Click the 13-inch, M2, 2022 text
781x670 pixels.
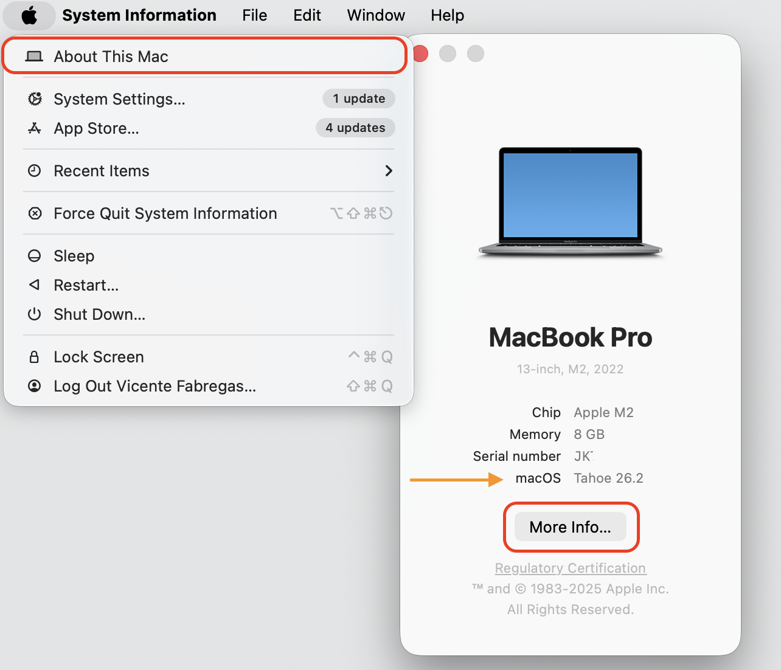point(571,369)
